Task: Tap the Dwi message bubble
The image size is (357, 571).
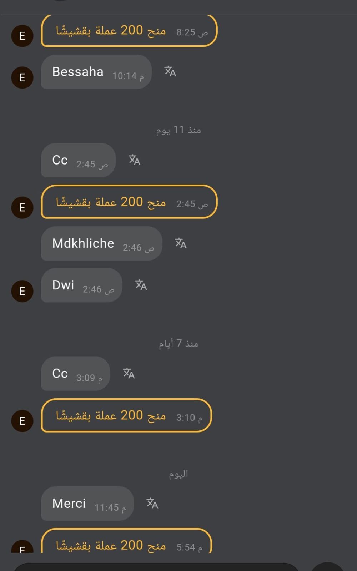Action: click(81, 285)
